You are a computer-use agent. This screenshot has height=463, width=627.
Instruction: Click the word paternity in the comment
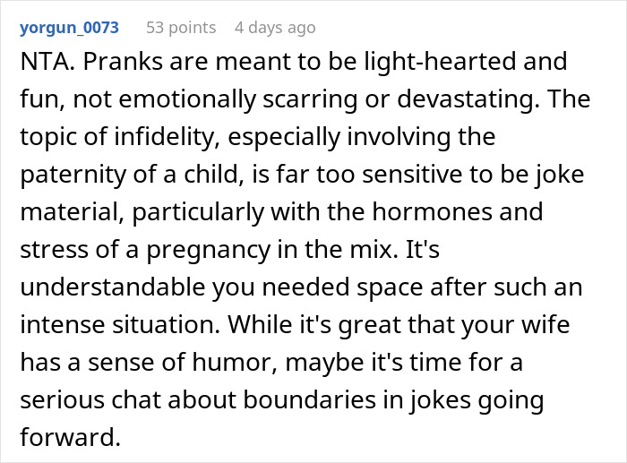(x=73, y=175)
